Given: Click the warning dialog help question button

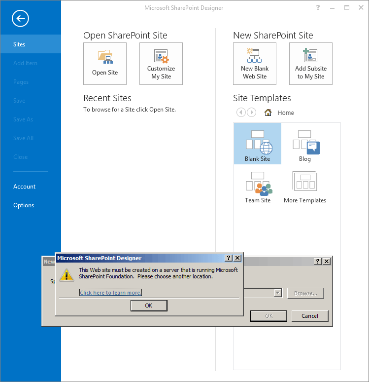Looking at the screenshot, I should click(229, 258).
